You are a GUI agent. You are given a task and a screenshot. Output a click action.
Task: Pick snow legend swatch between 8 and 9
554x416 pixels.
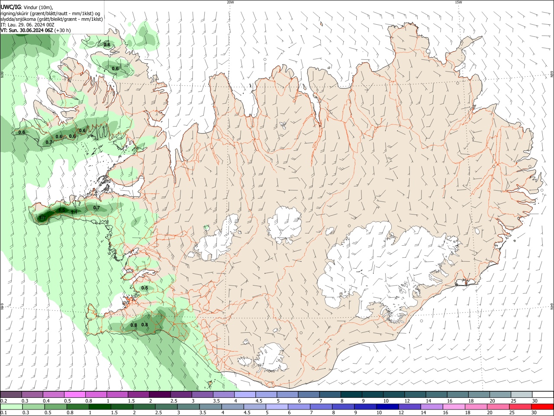[x=351, y=395]
